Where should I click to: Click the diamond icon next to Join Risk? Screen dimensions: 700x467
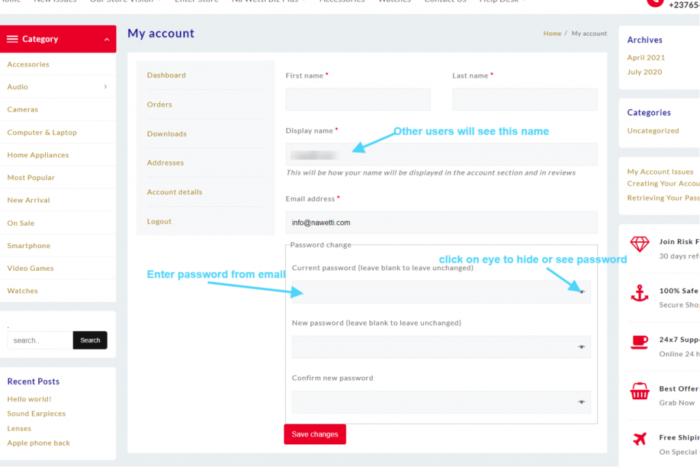pyautogui.click(x=639, y=244)
